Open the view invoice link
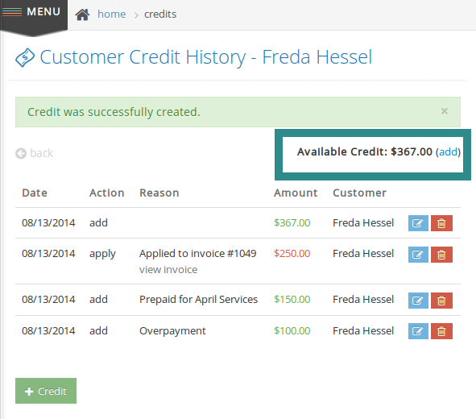The height and width of the screenshot is (419, 476). point(168,270)
